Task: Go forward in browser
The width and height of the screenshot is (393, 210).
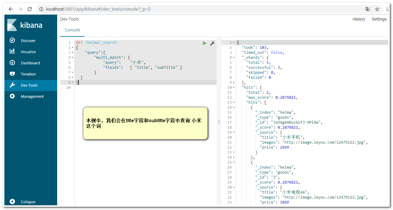Action: pyautogui.click(x=20, y=9)
